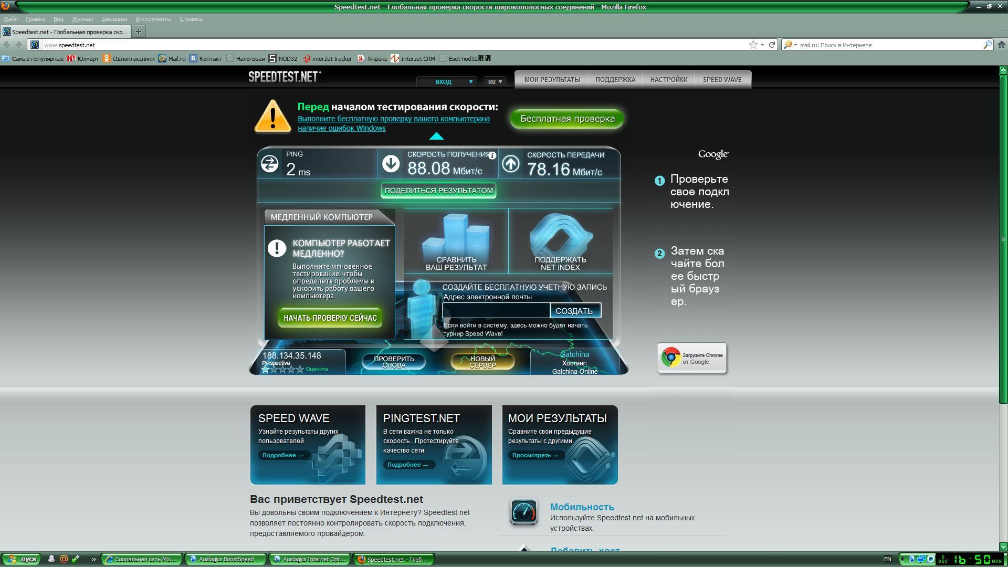Open the ПОДДЕРЖКА tab
The height and width of the screenshot is (567, 1008).
(x=615, y=80)
